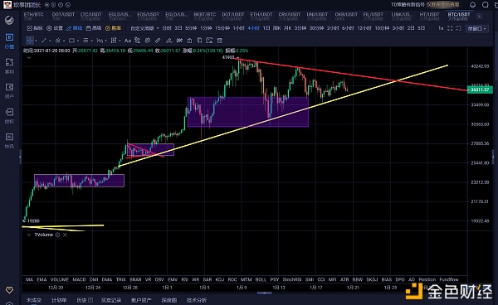Add the RSI indicator
This screenshot has height=305, width=498.
(185, 279)
